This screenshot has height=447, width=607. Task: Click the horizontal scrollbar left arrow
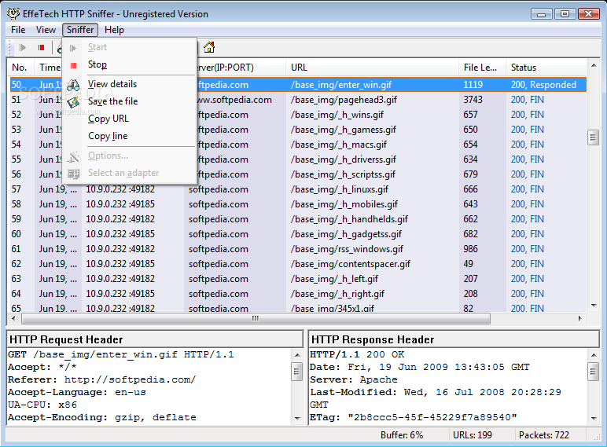pyautogui.click(x=13, y=319)
